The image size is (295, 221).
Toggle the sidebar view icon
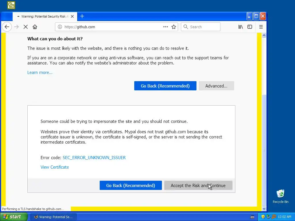click(250, 27)
